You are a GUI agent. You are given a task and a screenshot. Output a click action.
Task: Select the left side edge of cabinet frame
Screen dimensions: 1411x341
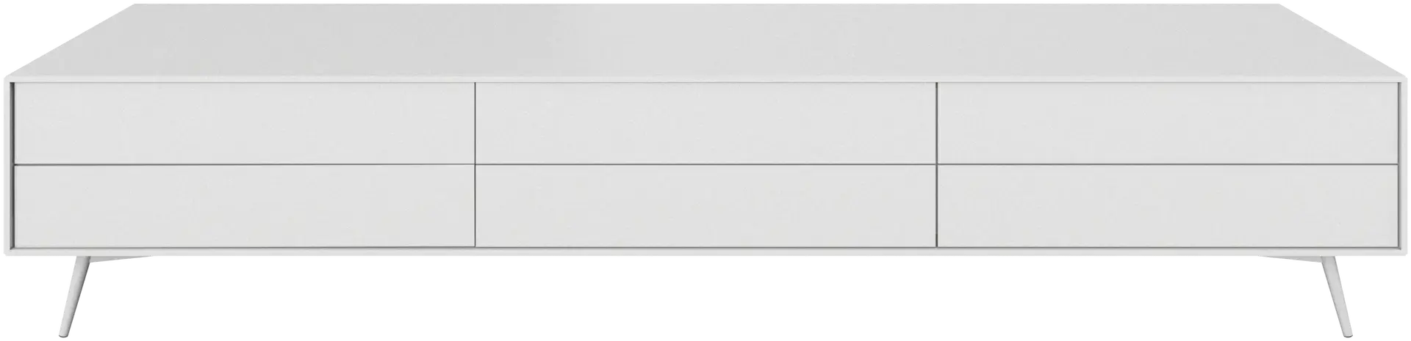pyautogui.click(x=8, y=165)
